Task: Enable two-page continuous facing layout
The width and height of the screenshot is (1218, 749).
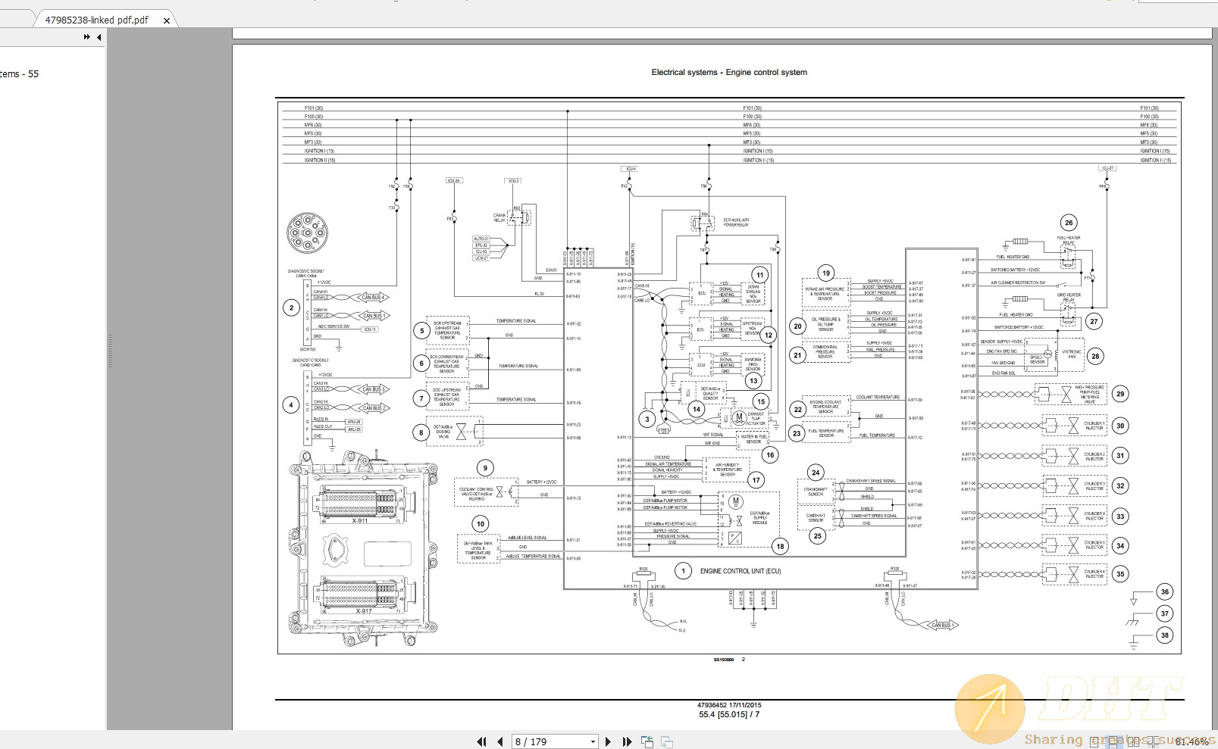Action: coord(1152,742)
